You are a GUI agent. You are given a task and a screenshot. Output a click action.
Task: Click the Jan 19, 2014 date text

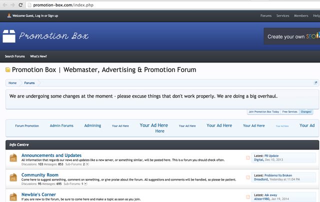pyautogui.click(x=280, y=199)
